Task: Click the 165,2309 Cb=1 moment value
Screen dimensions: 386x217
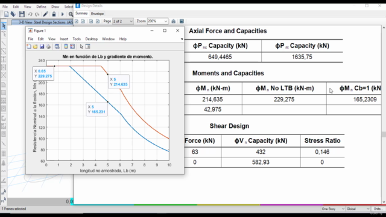Action: pyautogui.click(x=365, y=99)
